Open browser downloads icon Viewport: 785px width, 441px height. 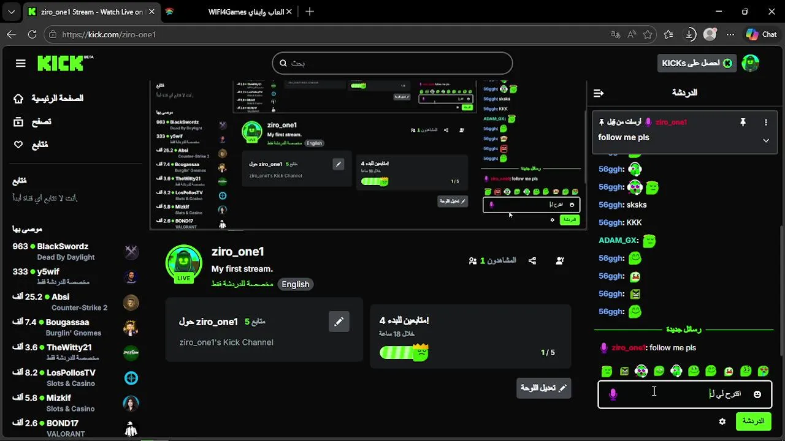pos(690,34)
